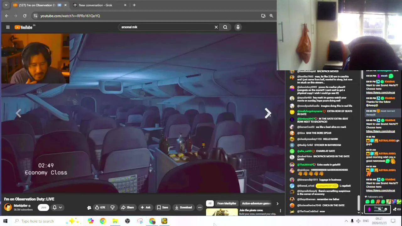The image size is (402, 226).
Task: Close the Observation Duty YouTube tab
Action: (65, 5)
